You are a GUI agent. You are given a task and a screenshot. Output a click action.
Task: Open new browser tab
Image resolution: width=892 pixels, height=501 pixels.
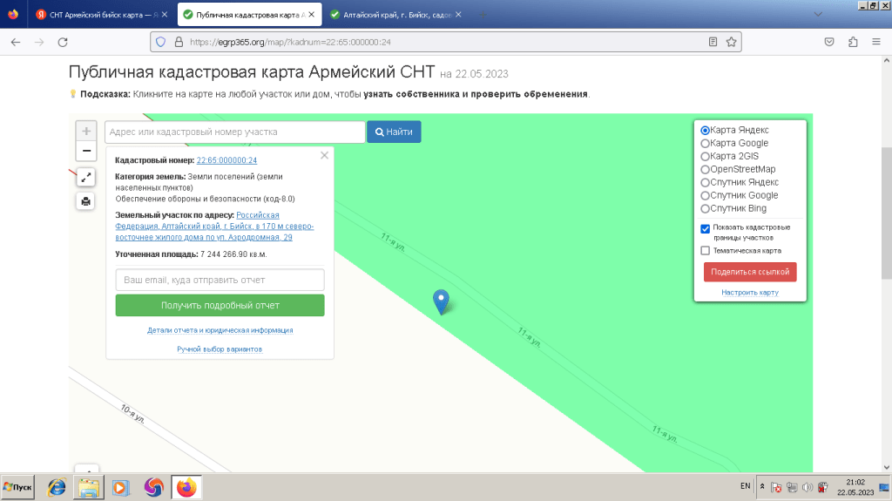pyautogui.click(x=483, y=15)
